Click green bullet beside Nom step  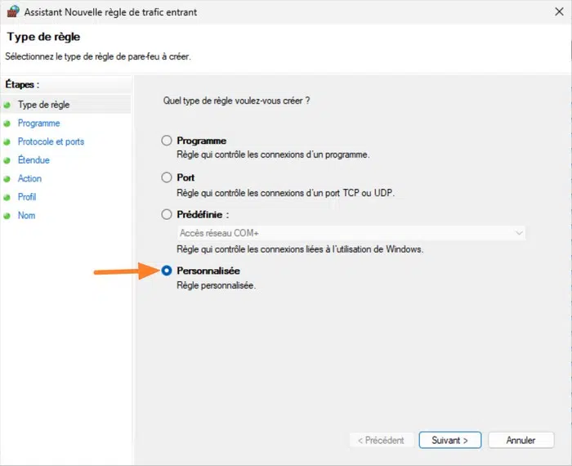8,216
